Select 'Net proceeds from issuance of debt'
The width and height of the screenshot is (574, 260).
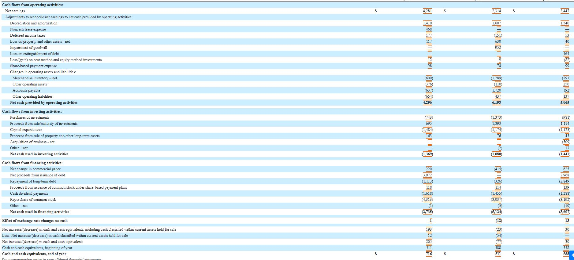coord(37,175)
